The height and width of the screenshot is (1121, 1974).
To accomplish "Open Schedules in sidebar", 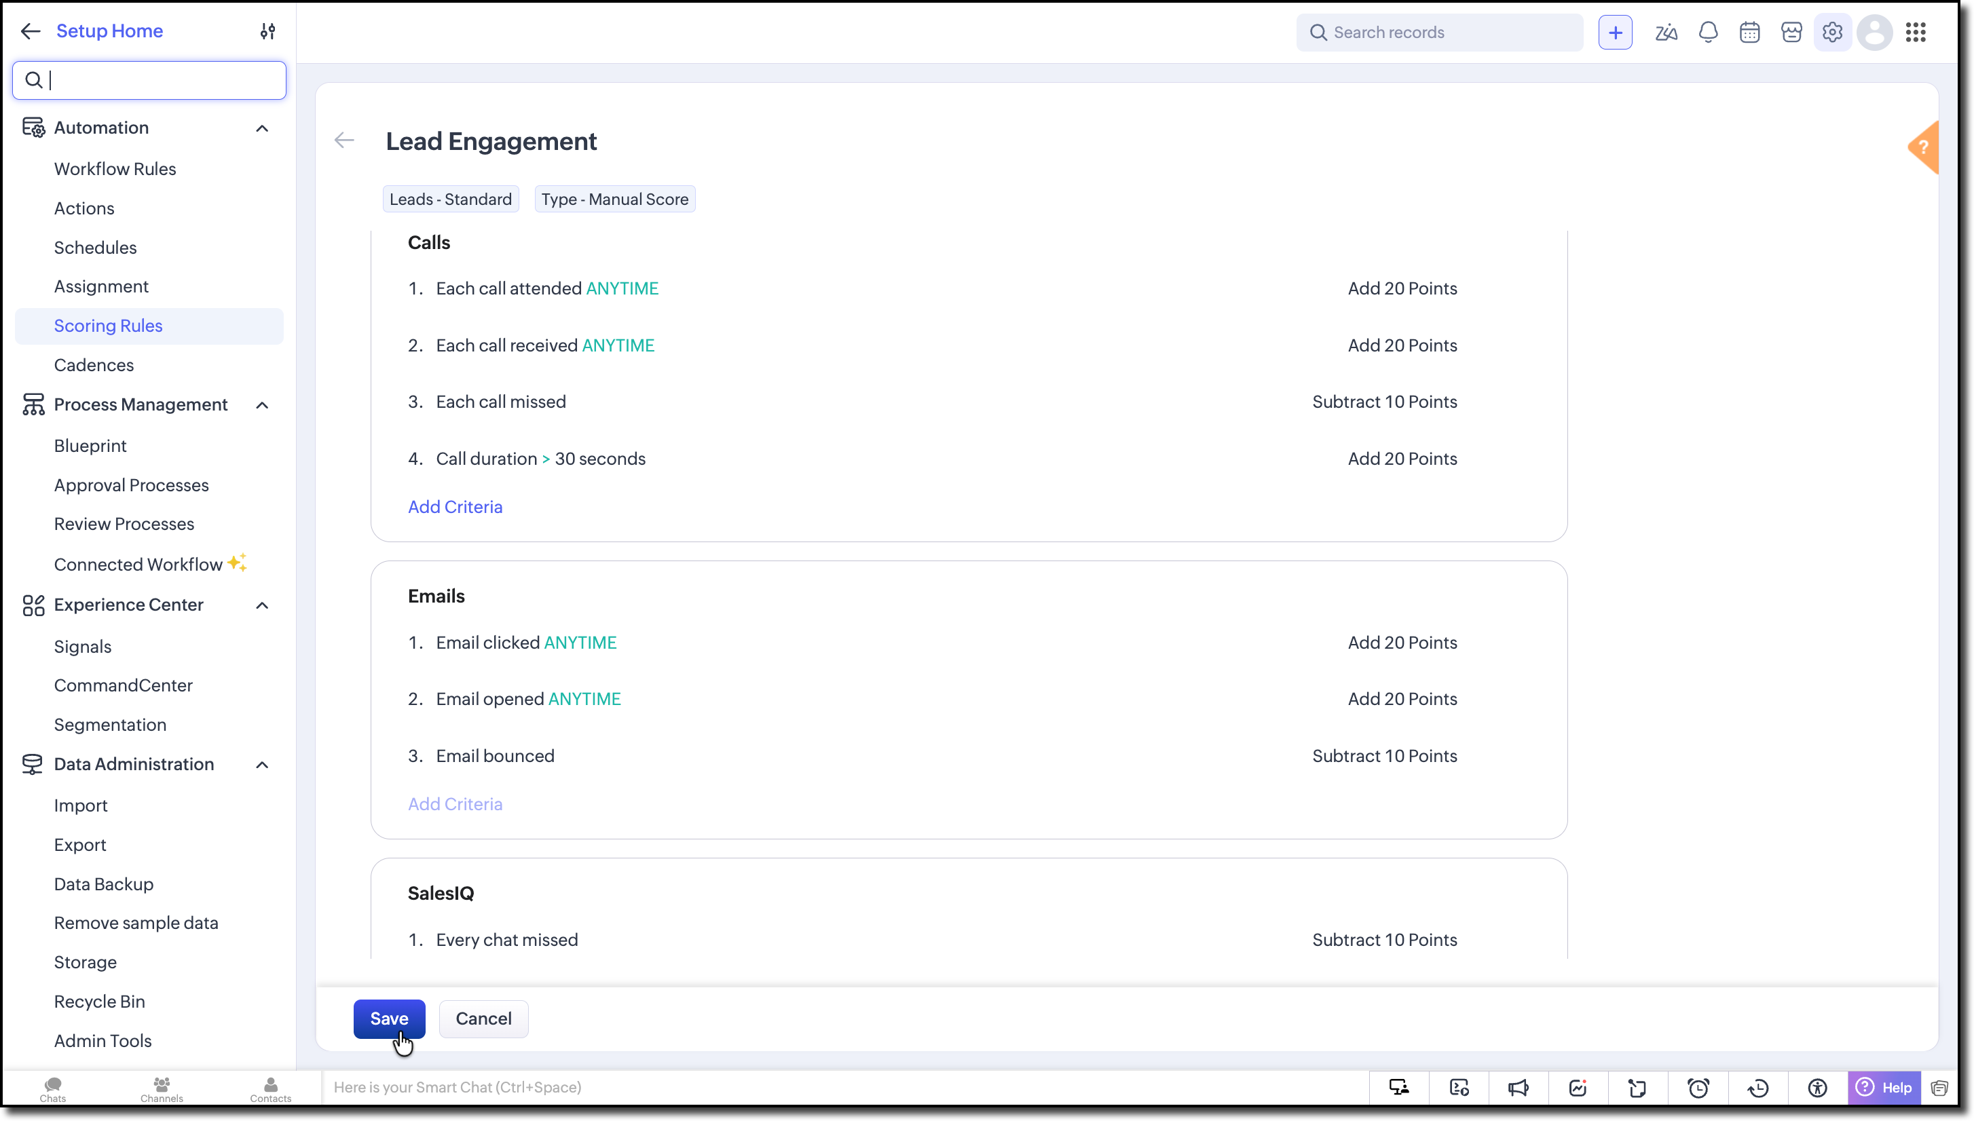I will click(96, 247).
